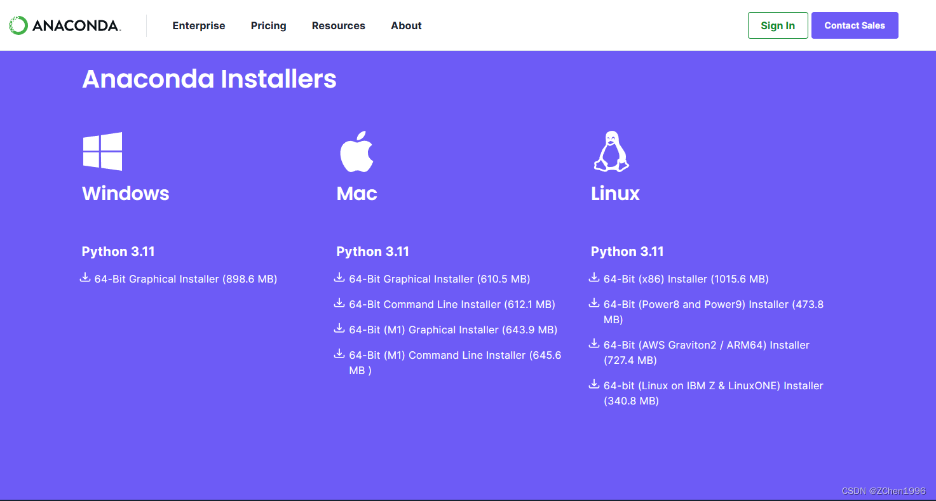The image size is (936, 501).
Task: Click the Anaconda logo in the header
Action: pyautogui.click(x=65, y=25)
